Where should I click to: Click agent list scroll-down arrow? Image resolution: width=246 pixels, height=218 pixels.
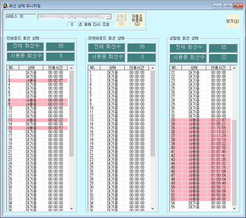pos(234,209)
